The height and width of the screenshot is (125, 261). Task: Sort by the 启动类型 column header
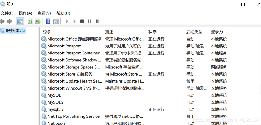[x=196, y=32]
